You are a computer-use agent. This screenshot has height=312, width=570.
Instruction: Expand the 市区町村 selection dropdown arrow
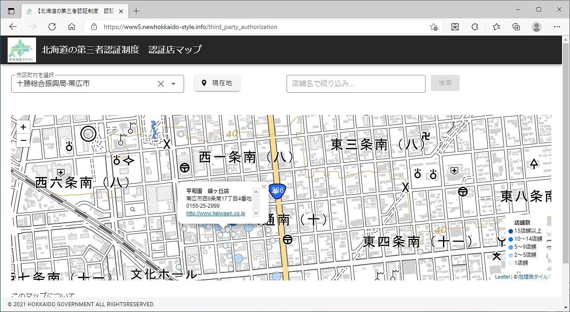(x=174, y=84)
